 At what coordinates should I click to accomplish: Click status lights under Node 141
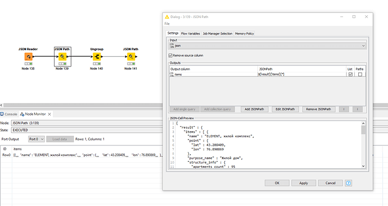coord(131,64)
